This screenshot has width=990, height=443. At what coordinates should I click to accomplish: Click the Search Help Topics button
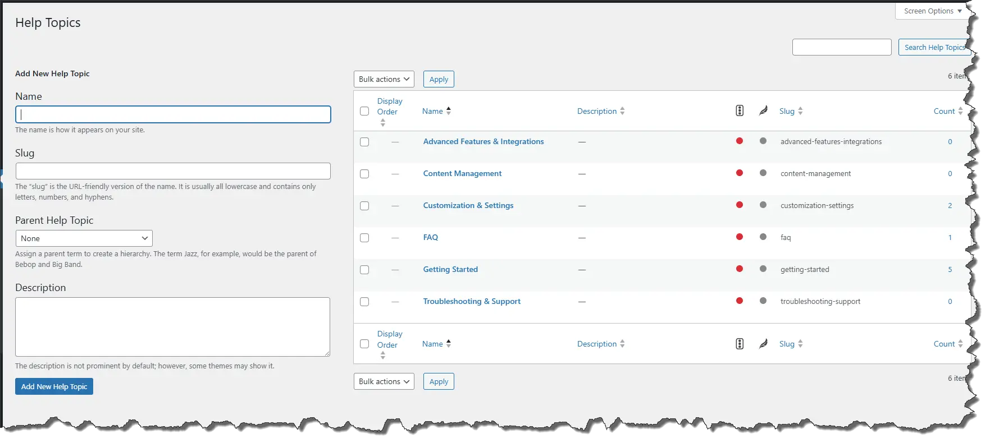[934, 48]
